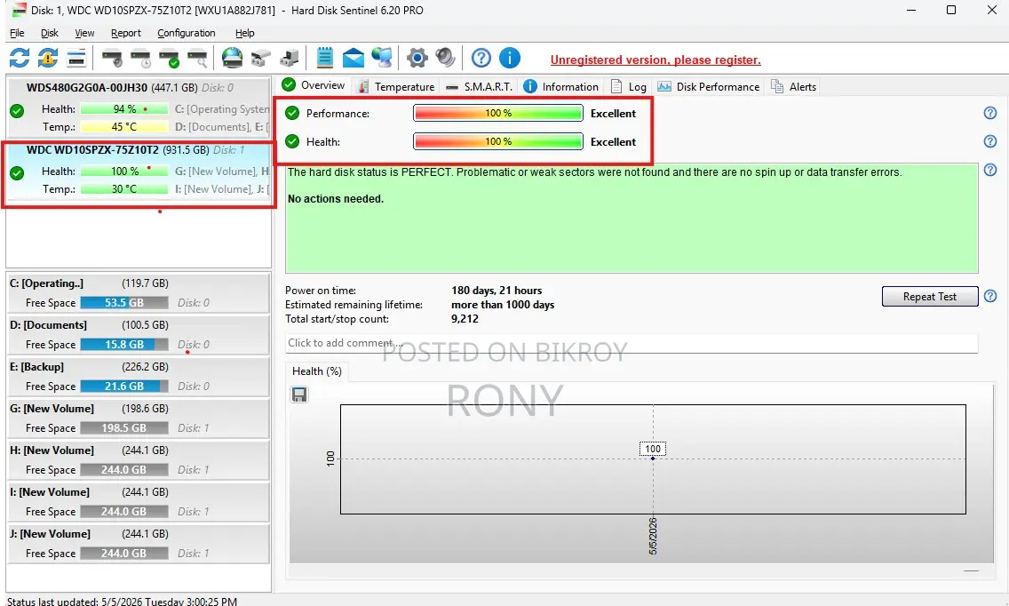Image resolution: width=1009 pixels, height=606 pixels.
Task: Click the drive with green checkmark icon
Action: click(170, 58)
